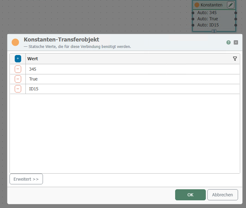Click the Wert column header
This screenshot has height=208, width=246.
[x=33, y=59]
